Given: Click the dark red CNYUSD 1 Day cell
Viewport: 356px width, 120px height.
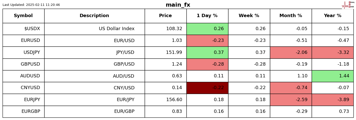Looking at the screenshot, I should [207, 88].
